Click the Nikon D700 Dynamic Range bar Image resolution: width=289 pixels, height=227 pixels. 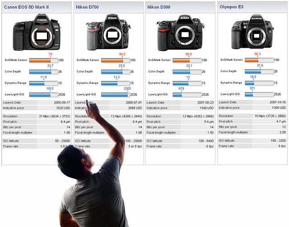tap(116, 83)
